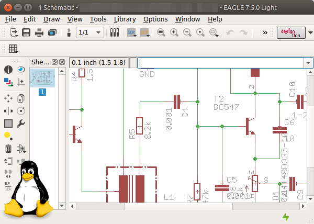
Task: Open the Help menu
Action: coord(215,19)
